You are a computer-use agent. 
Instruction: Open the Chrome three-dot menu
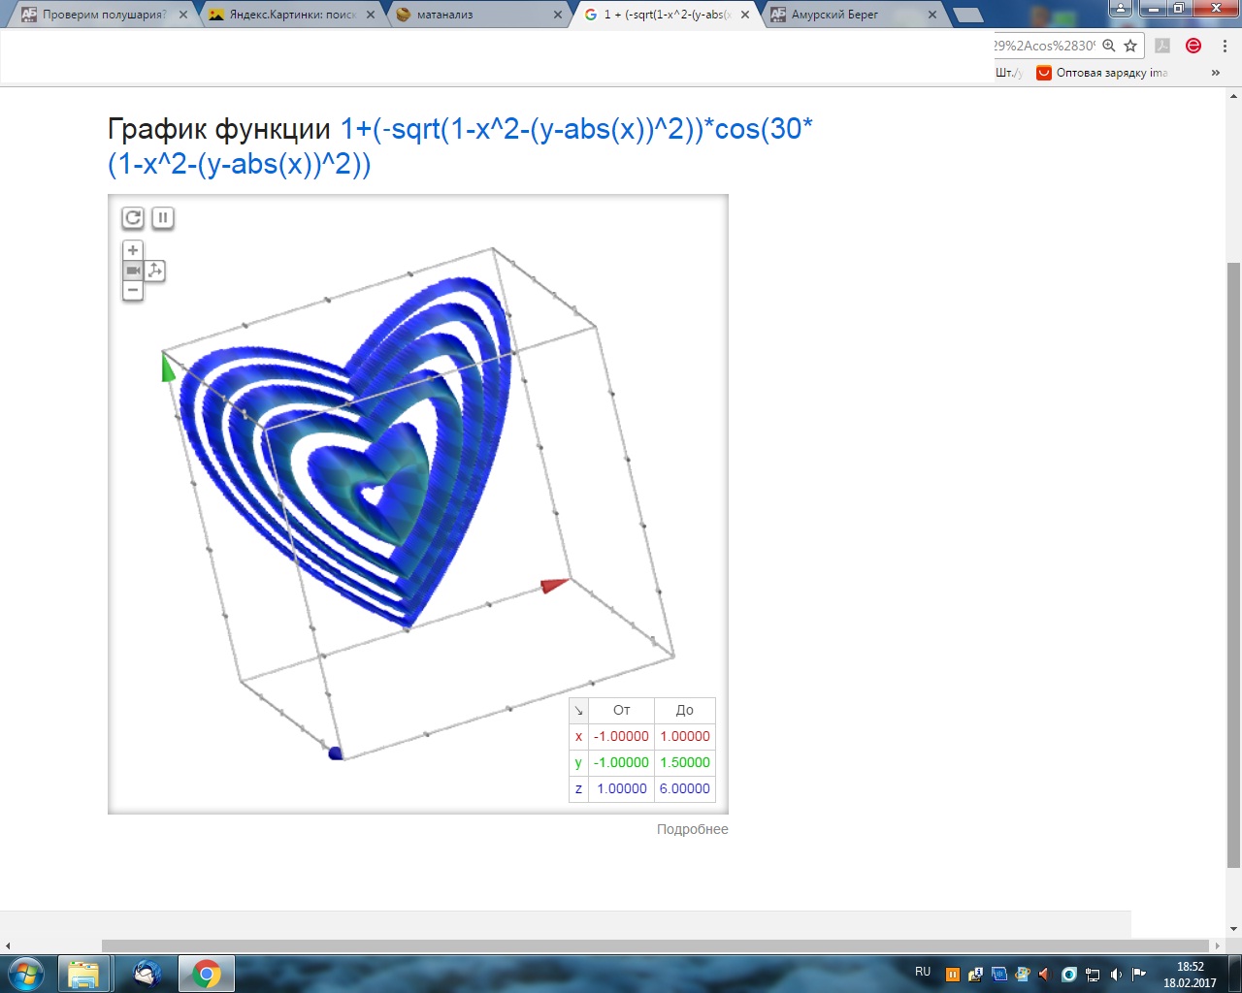pyautogui.click(x=1226, y=46)
